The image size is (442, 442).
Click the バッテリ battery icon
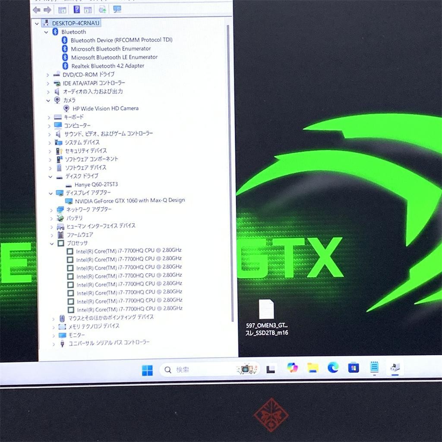point(60,218)
